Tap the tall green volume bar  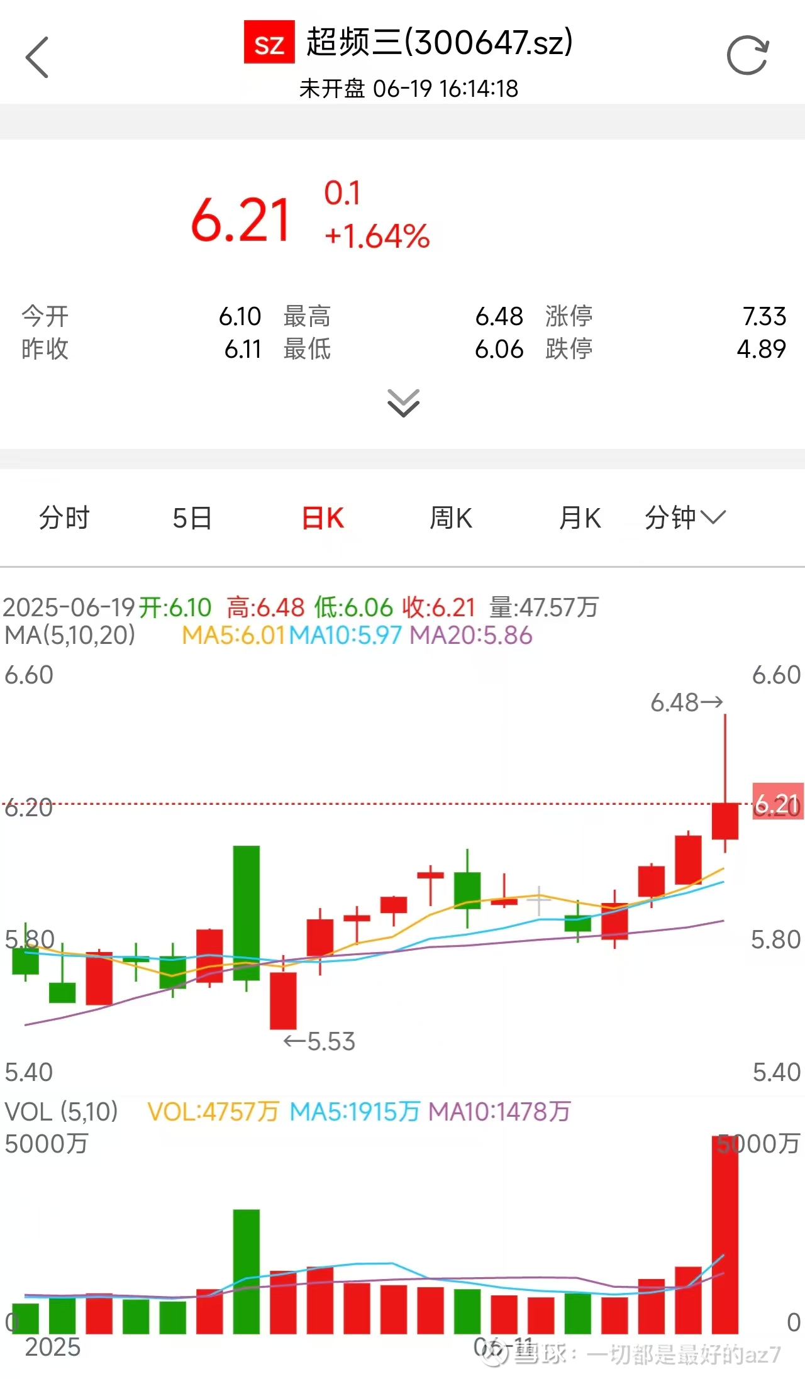[x=246, y=1271]
